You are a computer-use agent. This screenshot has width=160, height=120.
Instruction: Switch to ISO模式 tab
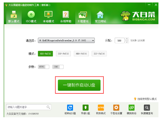[31, 17]
